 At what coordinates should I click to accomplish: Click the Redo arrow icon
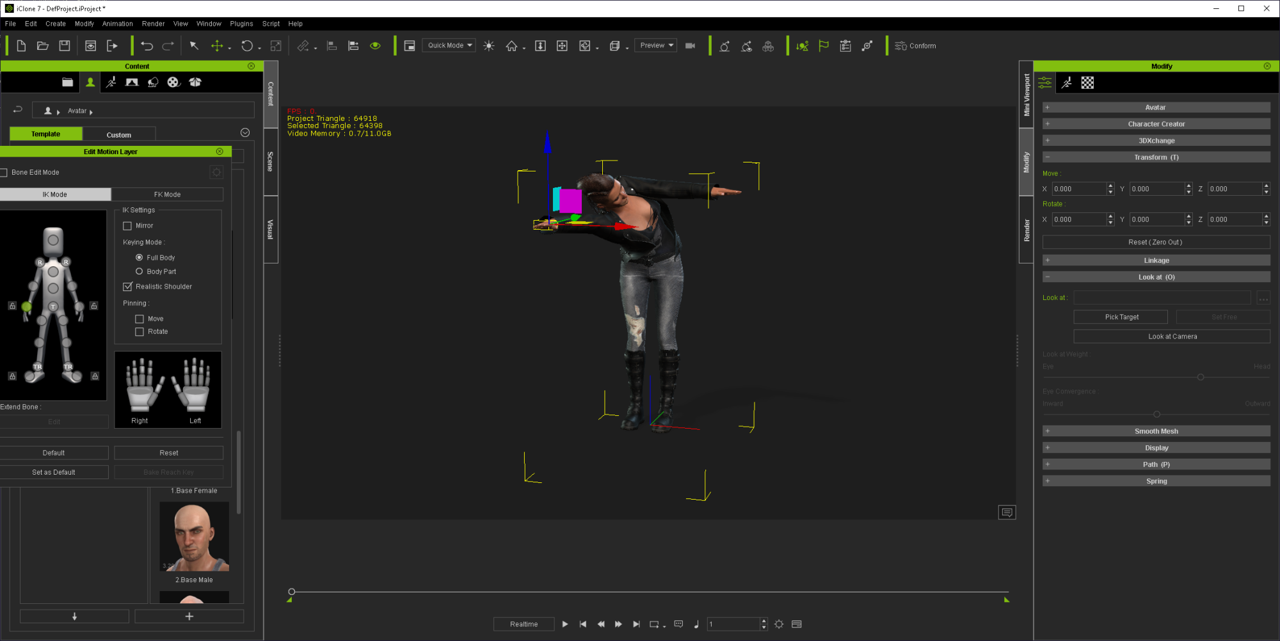point(168,46)
